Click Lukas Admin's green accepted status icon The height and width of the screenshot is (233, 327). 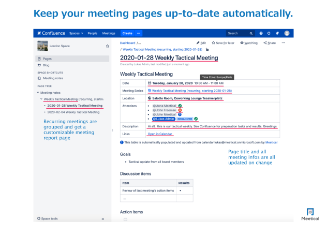196,119
